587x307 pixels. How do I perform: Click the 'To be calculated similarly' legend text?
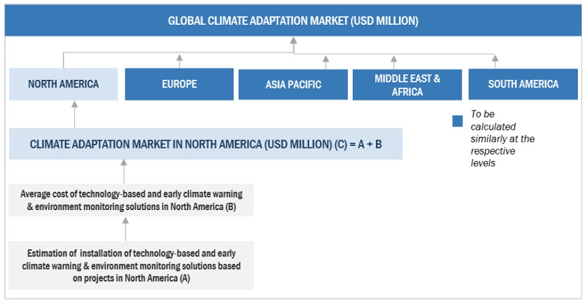[x=502, y=138]
